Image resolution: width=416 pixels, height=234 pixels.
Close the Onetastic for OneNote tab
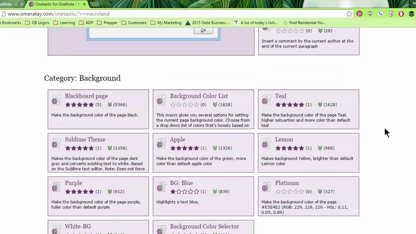click(84, 4)
